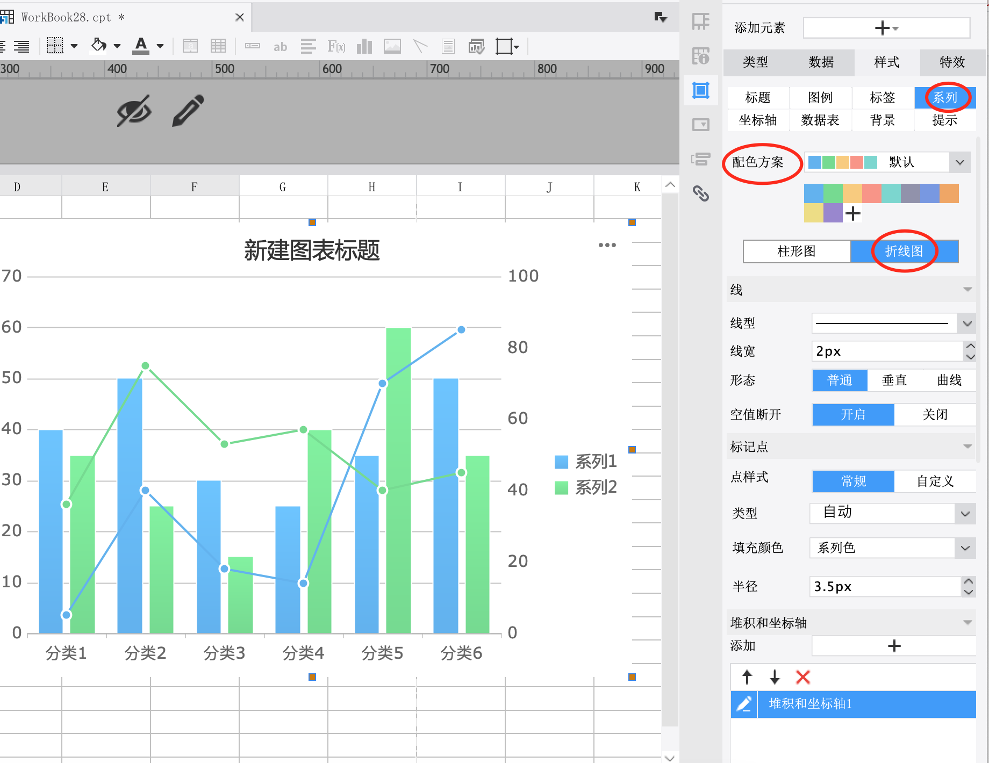This screenshot has height=763, width=989.
Task: Click the 添加 plus button for stacking axis
Action: [893, 646]
